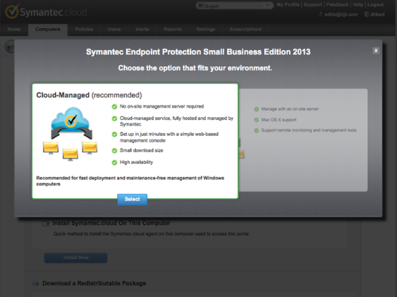The width and height of the screenshot is (397, 297).
Task: Open the Subscriptions tab
Action: click(245, 30)
